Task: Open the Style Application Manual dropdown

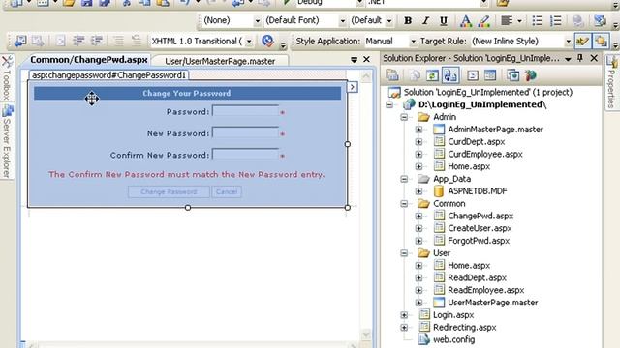Action: [413, 41]
